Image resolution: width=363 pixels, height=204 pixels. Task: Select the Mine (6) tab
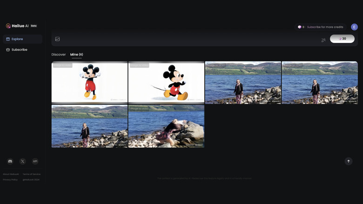pos(76,54)
